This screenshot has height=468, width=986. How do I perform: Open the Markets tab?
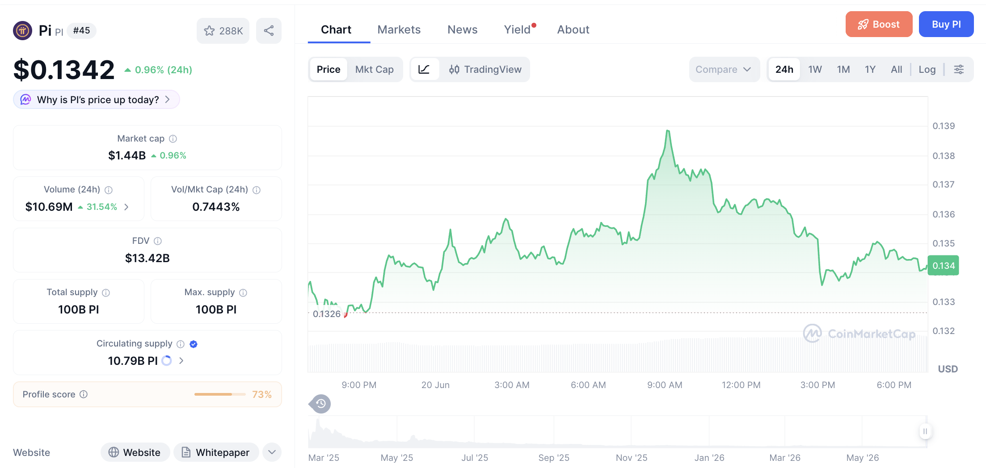(x=399, y=29)
